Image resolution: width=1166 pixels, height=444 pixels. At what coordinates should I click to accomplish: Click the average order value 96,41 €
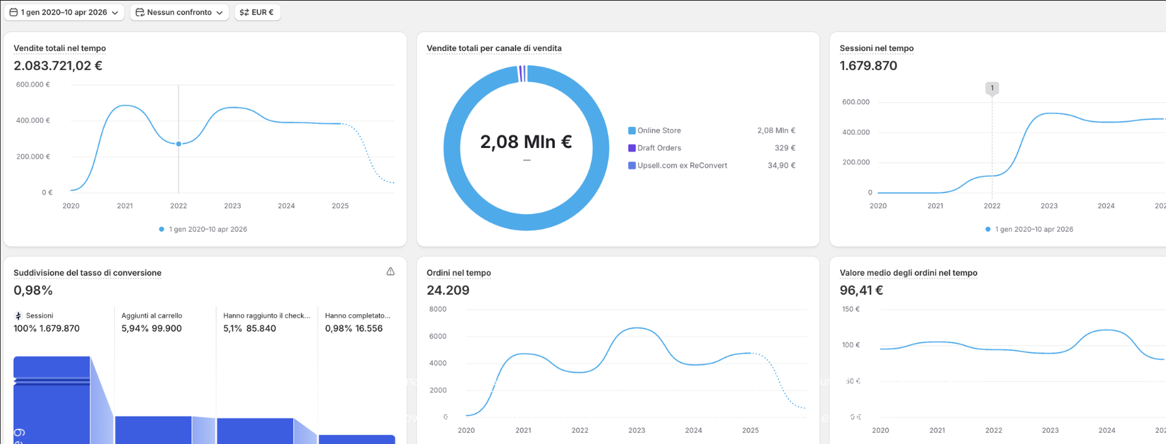tap(861, 290)
